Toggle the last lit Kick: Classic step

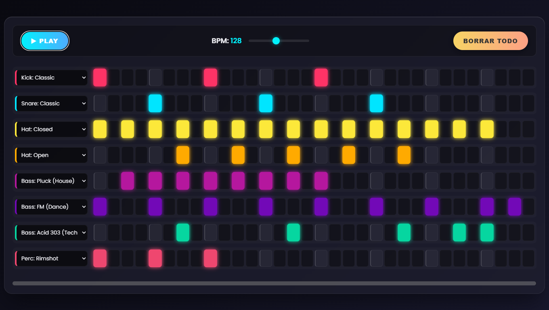pyautogui.click(x=321, y=77)
